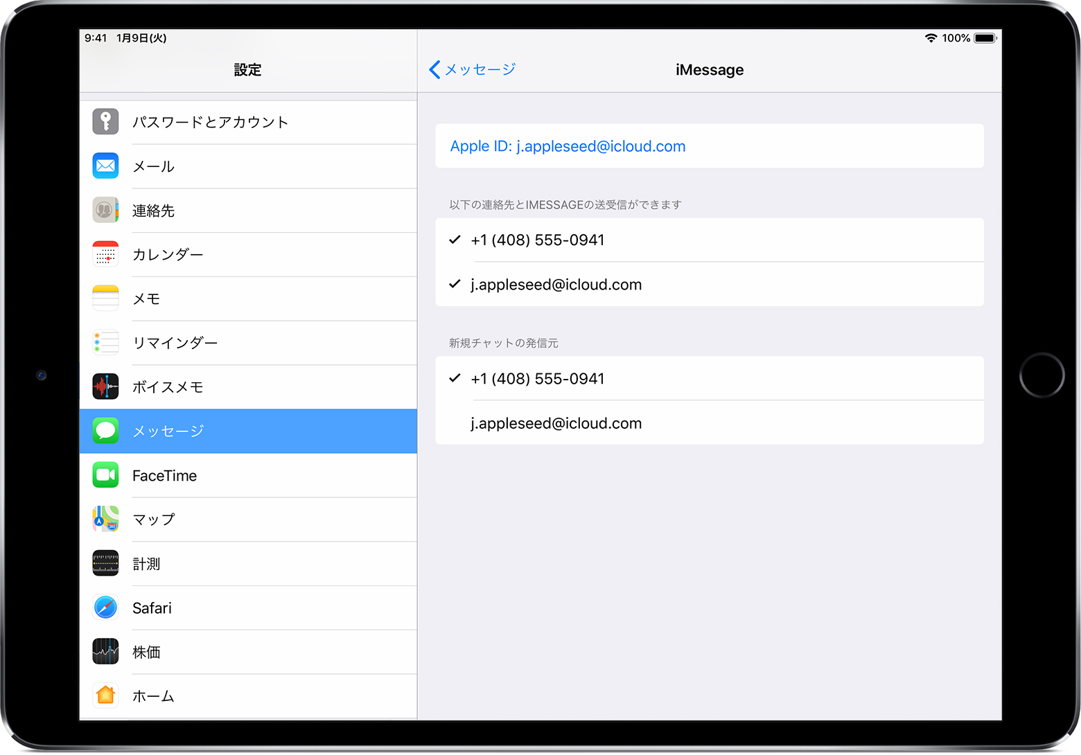Tap the Contacts (連絡先) icon

pyautogui.click(x=105, y=210)
